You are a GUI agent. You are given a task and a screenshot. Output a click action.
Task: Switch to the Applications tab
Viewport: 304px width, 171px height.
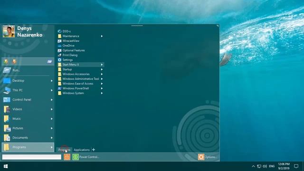pyautogui.click(x=82, y=150)
